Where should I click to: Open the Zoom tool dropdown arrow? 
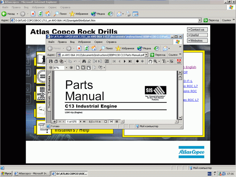pyautogui.click(x=159, y=61)
